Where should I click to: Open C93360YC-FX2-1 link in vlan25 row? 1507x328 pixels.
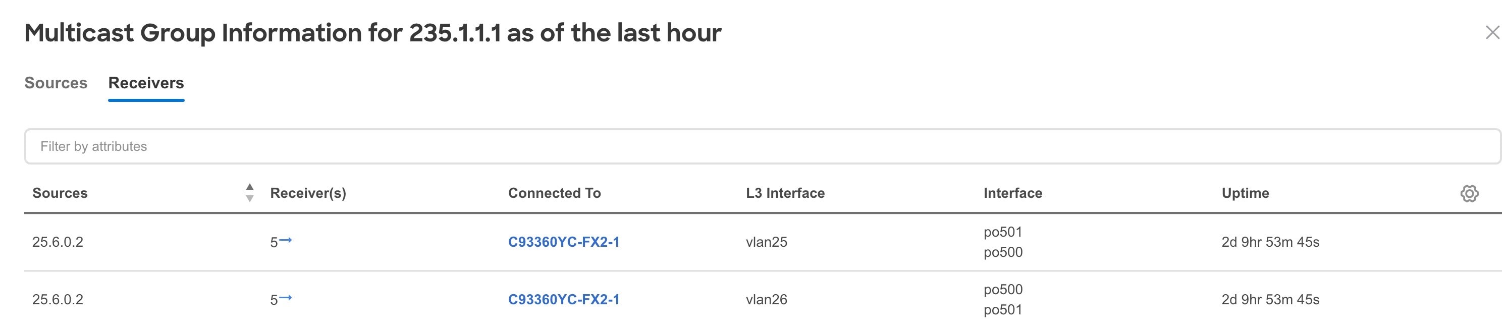point(563,242)
